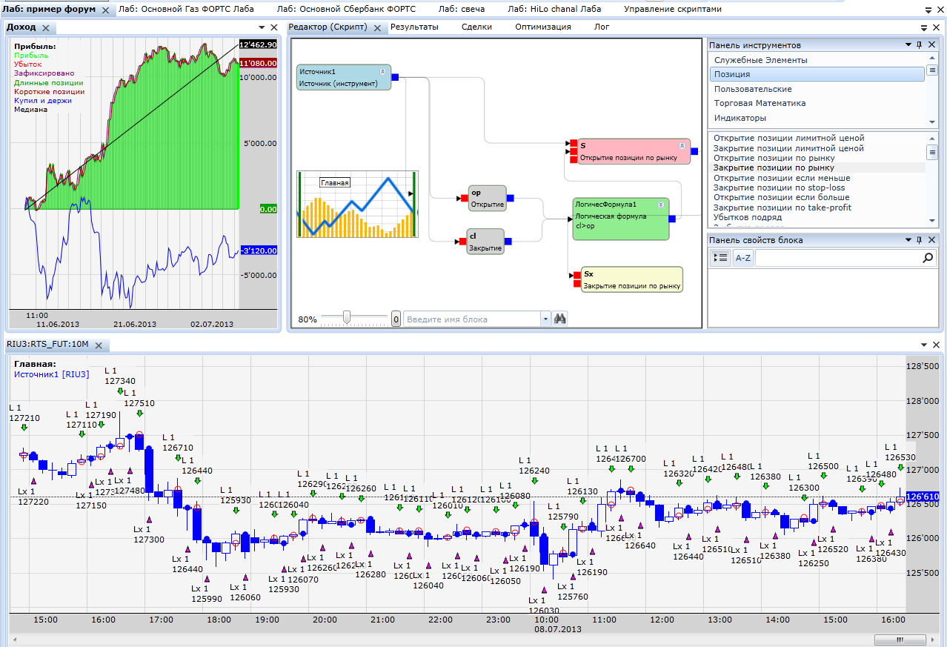Click the pin icon on Панель инструментов
The width and height of the screenshot is (947, 647).
pos(920,45)
